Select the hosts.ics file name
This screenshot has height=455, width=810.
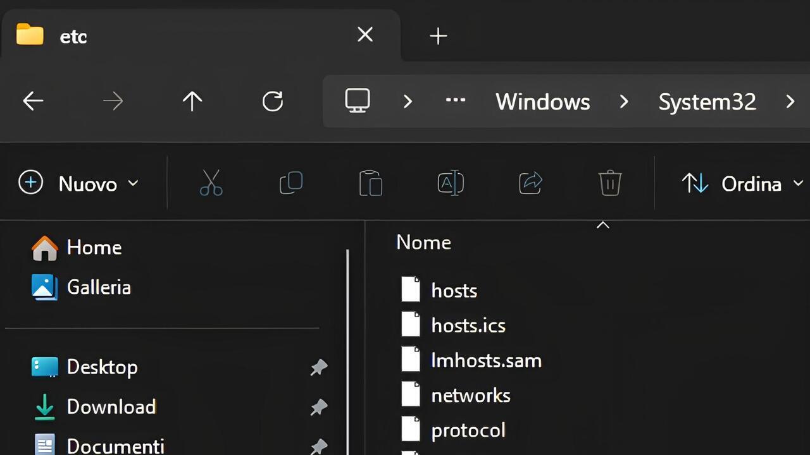(x=468, y=325)
